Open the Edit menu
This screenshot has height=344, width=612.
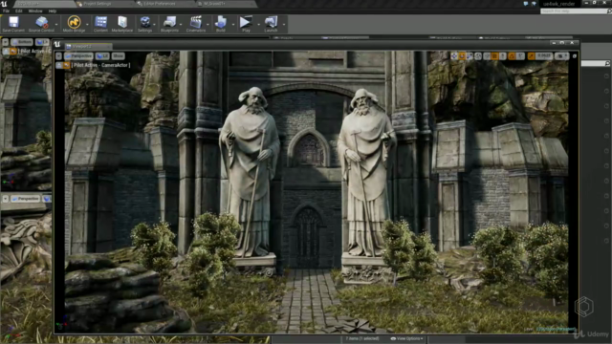pos(19,11)
